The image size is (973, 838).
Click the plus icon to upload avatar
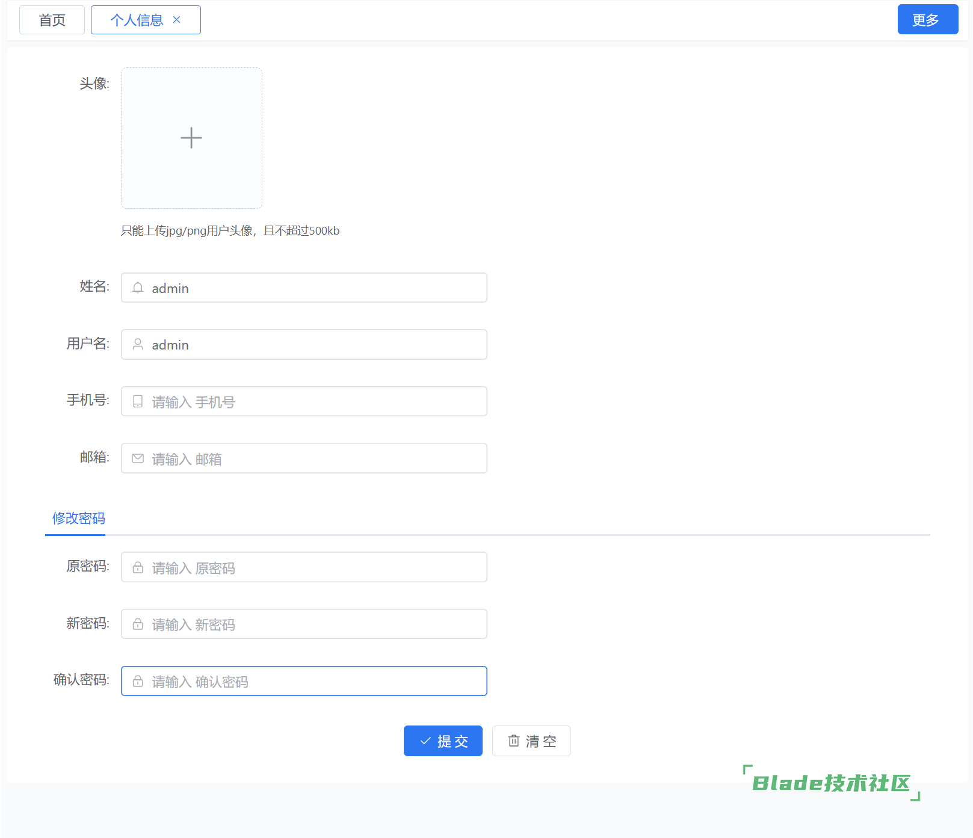(191, 138)
